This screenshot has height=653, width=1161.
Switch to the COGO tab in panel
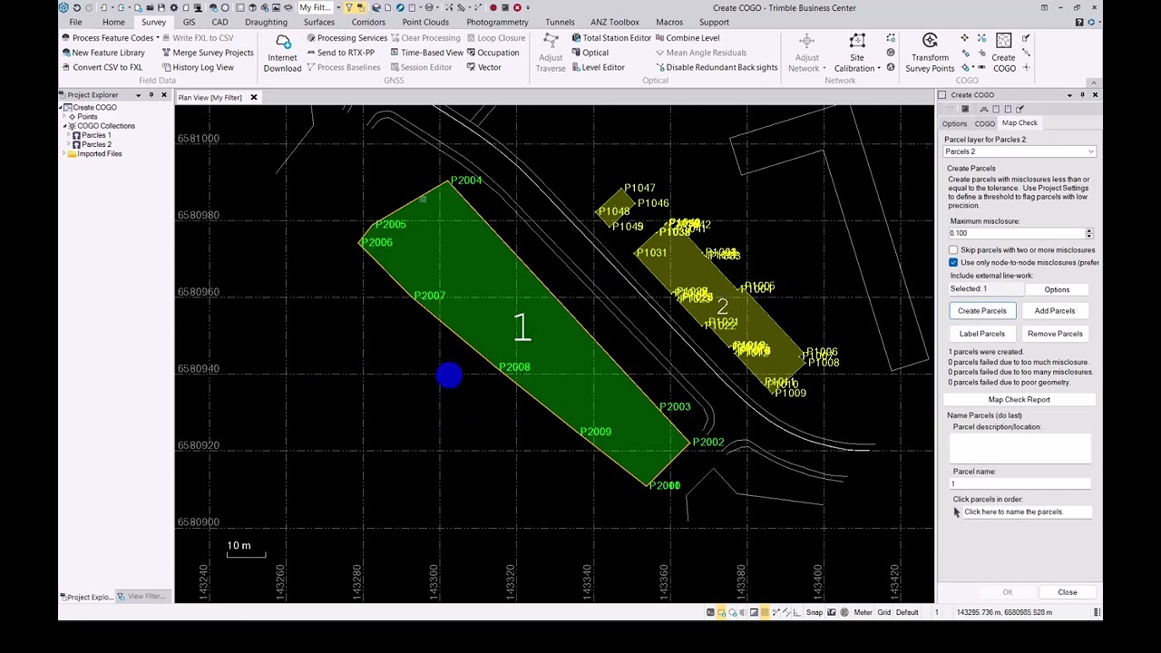[x=985, y=123]
